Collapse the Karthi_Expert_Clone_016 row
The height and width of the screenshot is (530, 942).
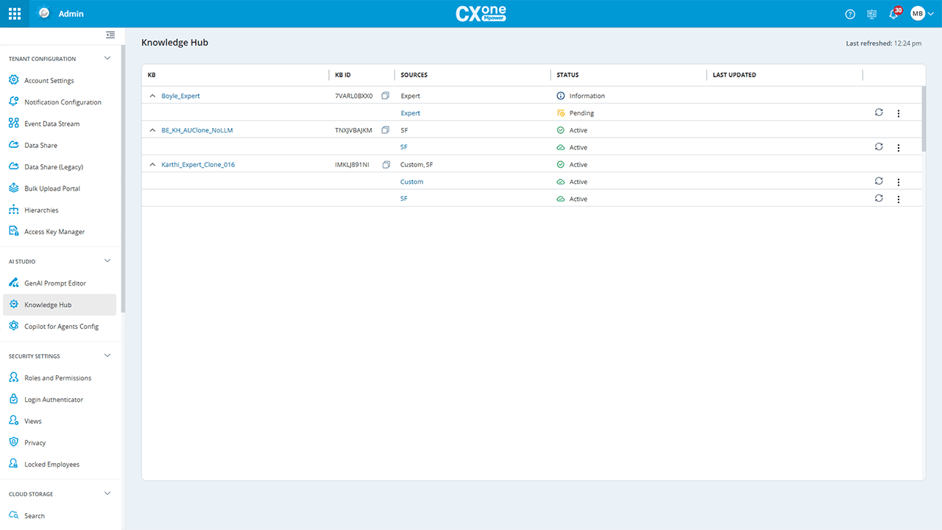coord(152,165)
